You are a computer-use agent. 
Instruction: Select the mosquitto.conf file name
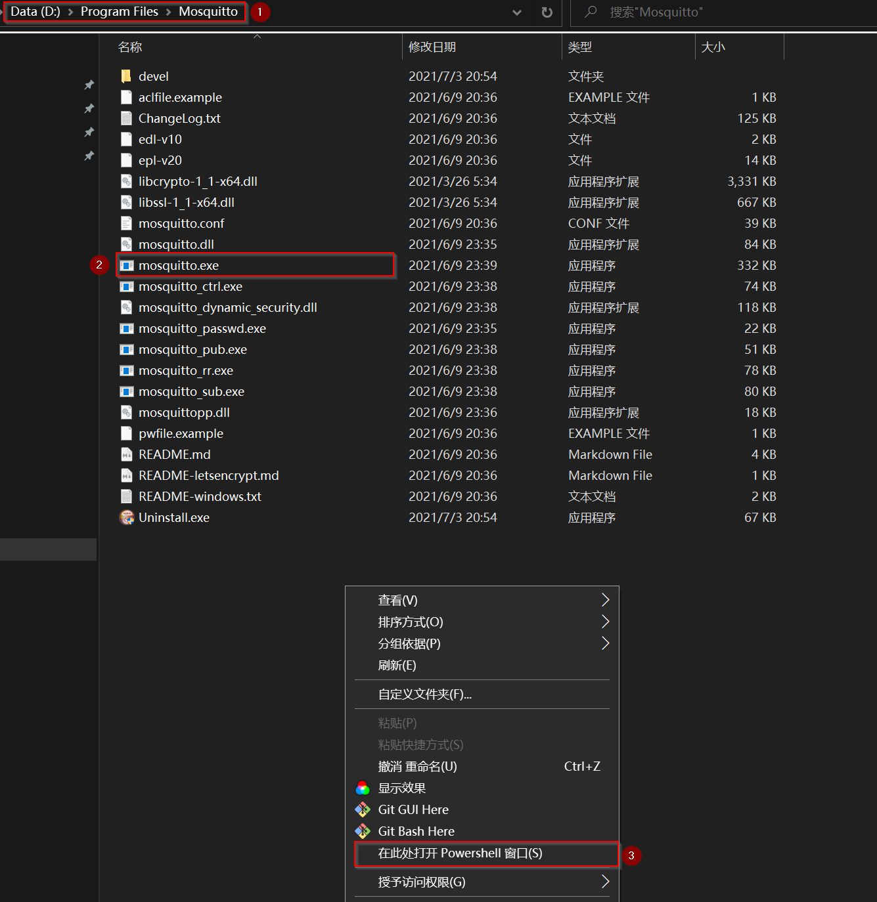tap(181, 223)
